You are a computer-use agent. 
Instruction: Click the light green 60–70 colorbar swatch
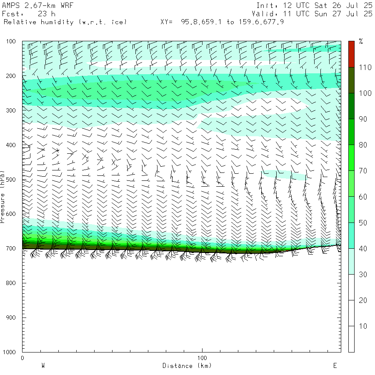(351, 183)
